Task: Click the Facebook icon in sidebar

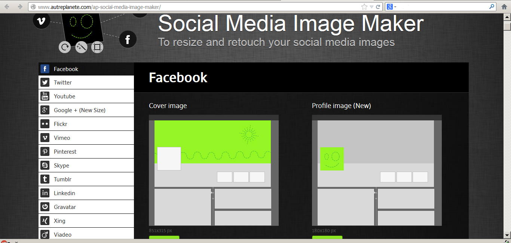Action: tap(45, 69)
